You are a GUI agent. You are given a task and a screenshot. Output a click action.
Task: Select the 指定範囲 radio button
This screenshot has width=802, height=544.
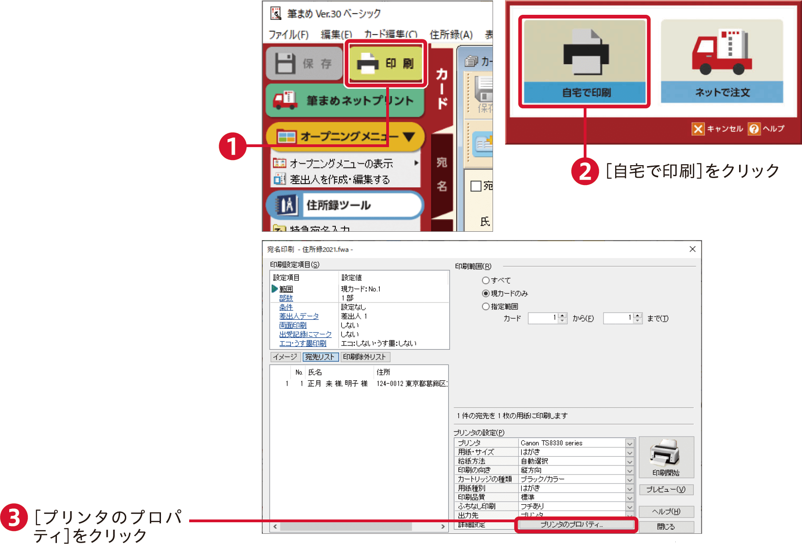[x=486, y=306]
